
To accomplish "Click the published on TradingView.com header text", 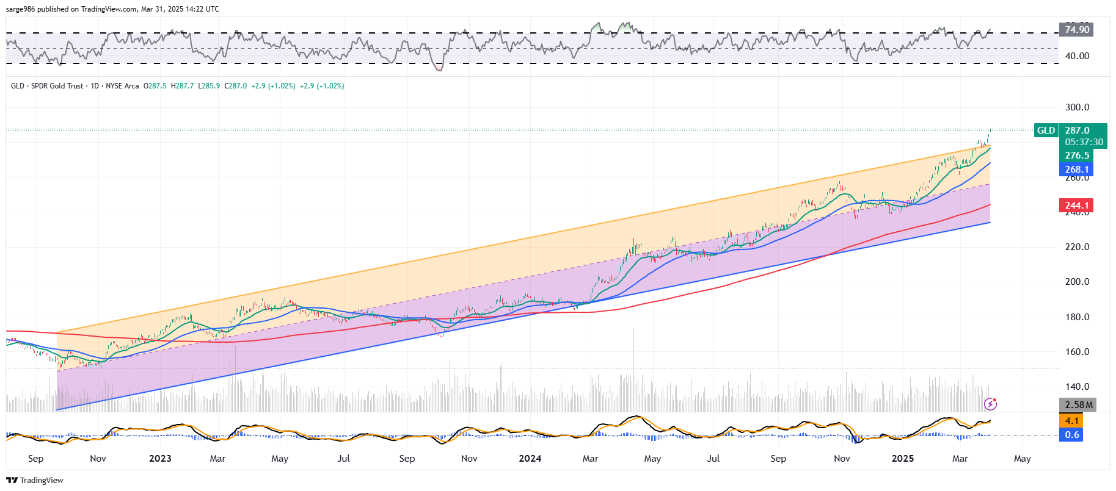I will 112,9.
